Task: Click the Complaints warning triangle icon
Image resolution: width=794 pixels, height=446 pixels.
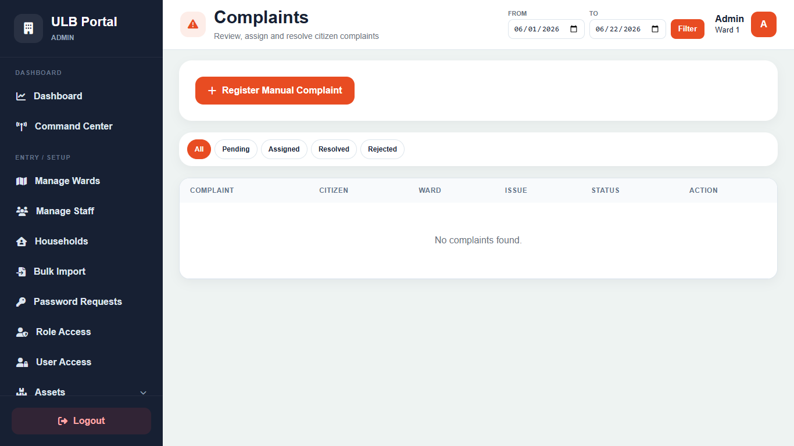Action: click(193, 24)
